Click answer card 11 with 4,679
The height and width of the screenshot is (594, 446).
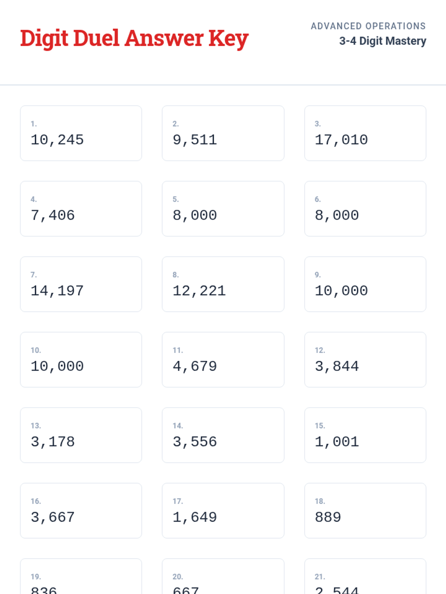pos(223,360)
